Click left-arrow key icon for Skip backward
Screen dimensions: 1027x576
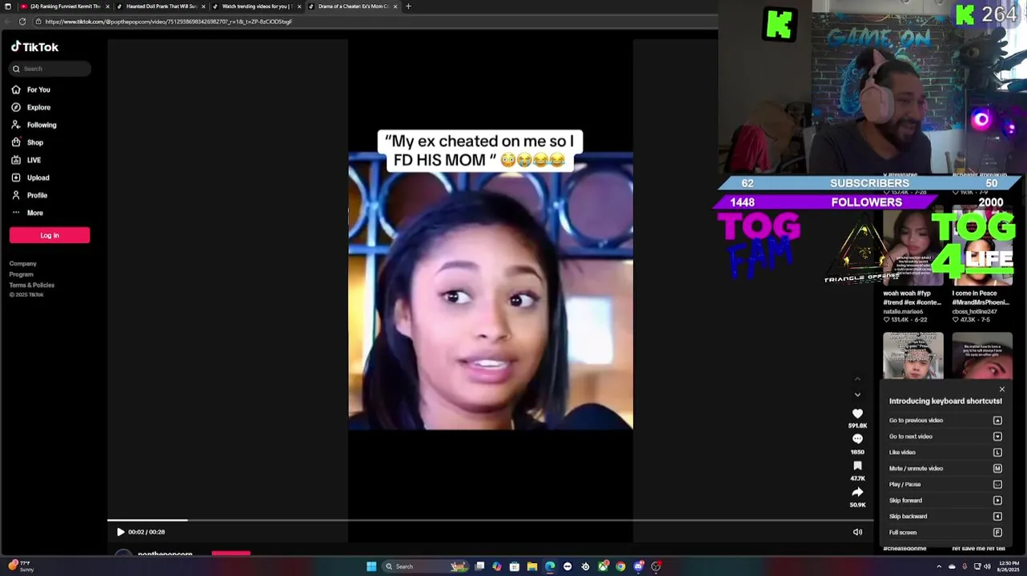click(997, 516)
